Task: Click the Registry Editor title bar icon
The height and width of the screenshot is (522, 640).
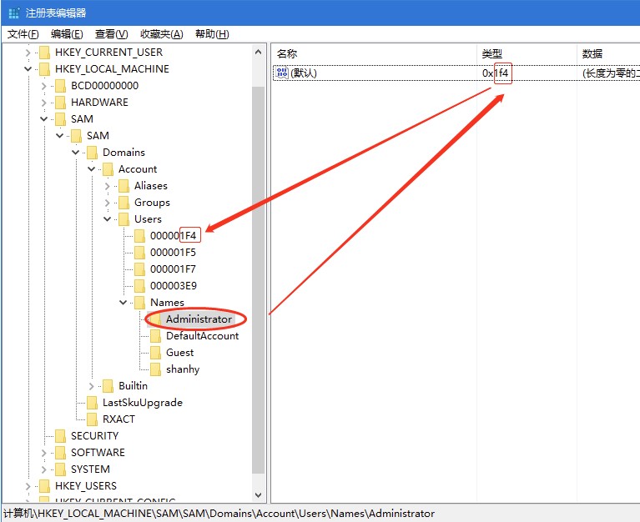Action: [x=14, y=13]
